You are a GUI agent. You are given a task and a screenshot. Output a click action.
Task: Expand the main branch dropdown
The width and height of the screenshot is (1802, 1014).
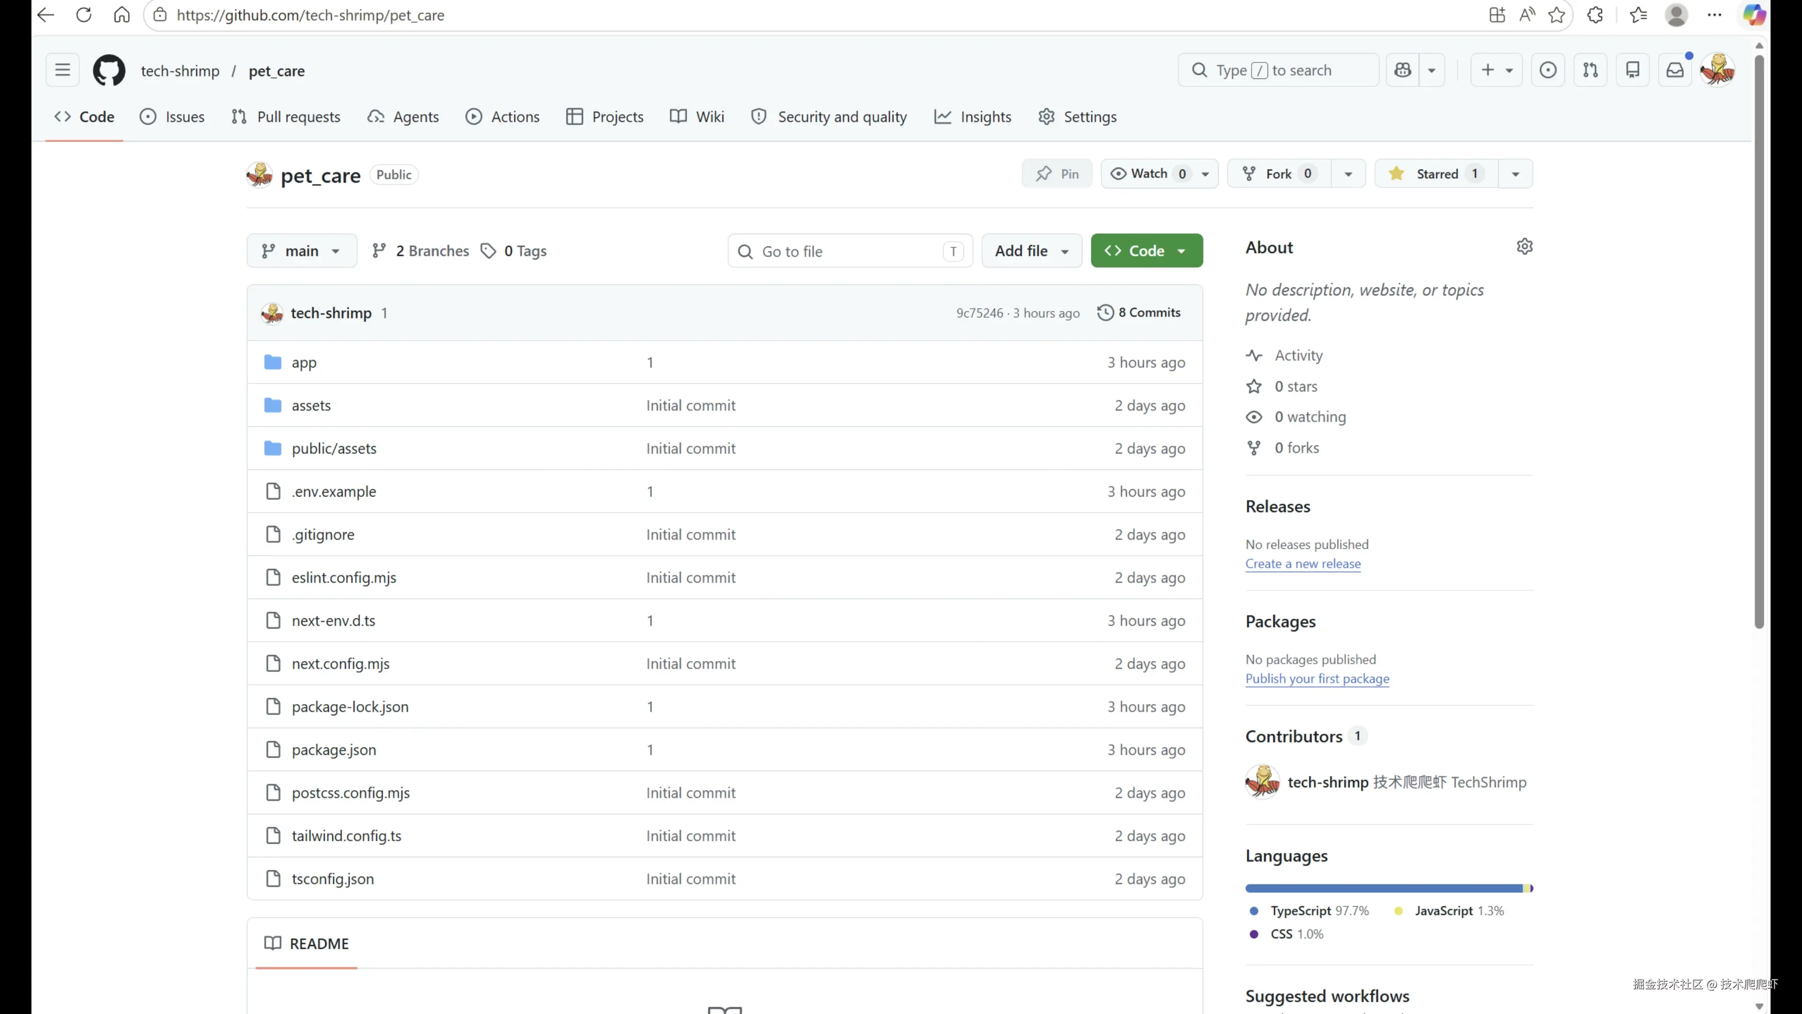pos(301,251)
